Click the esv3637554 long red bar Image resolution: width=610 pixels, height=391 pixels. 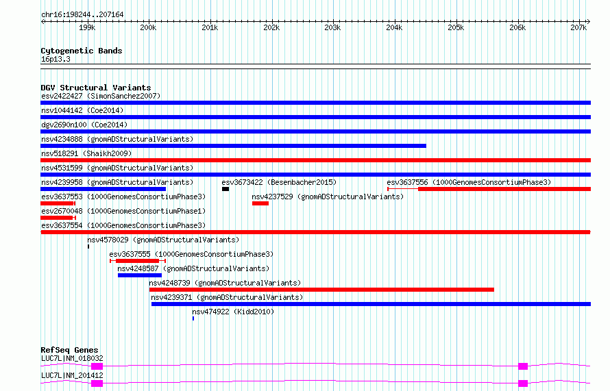tap(315, 232)
